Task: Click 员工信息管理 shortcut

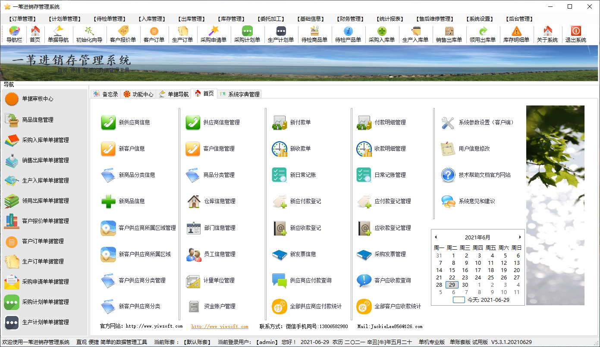Action: pos(219,254)
